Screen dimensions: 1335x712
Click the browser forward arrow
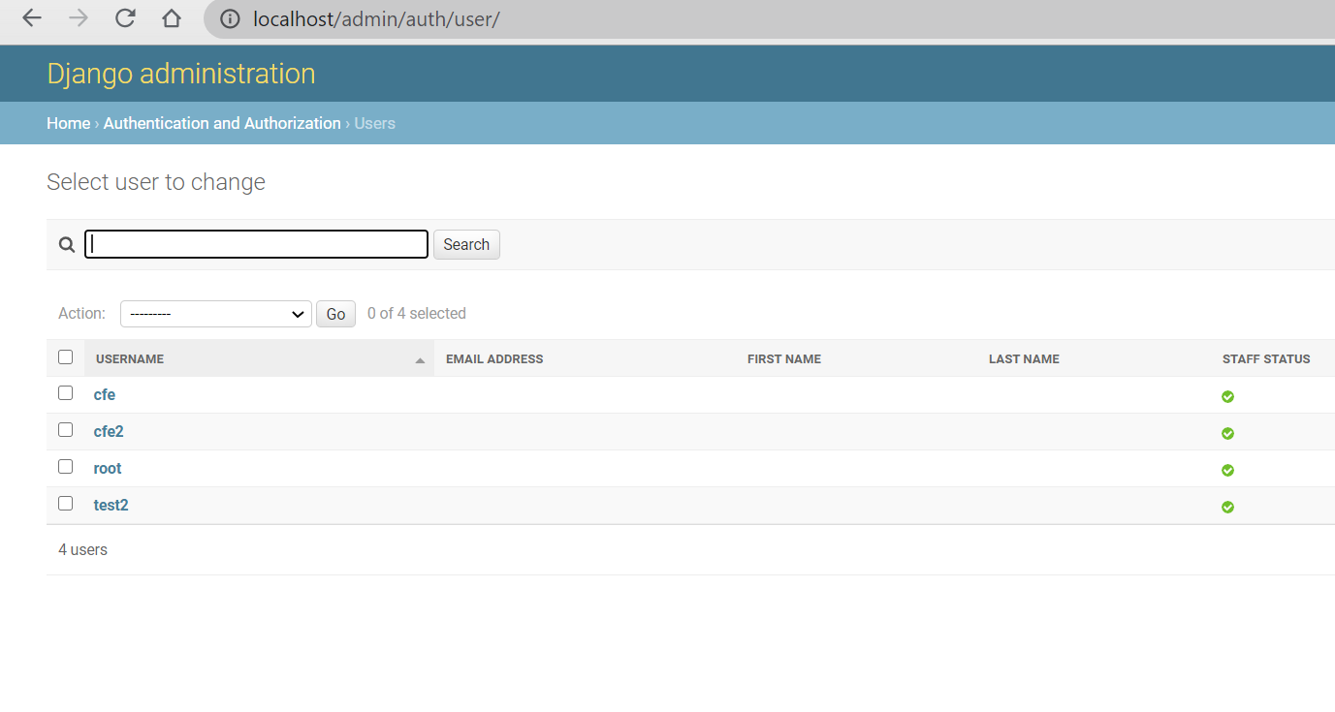pos(79,18)
